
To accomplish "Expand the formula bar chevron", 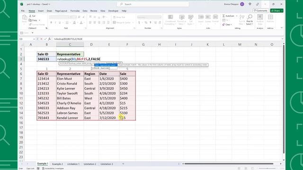I will (282, 39).
